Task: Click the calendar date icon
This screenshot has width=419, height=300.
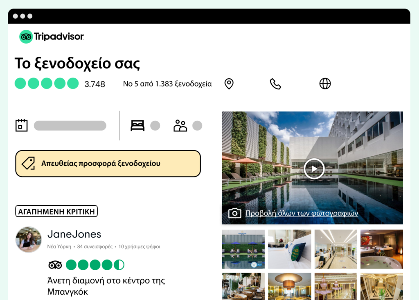Action: 21,125
